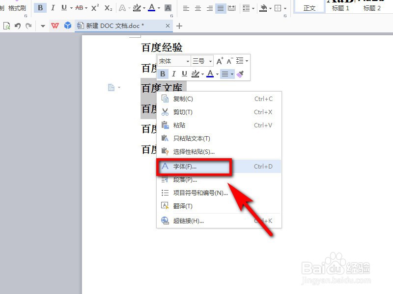Toggle Italic in mini toolbar
Viewport: 393px width, 294px height.
pyautogui.click(x=174, y=74)
